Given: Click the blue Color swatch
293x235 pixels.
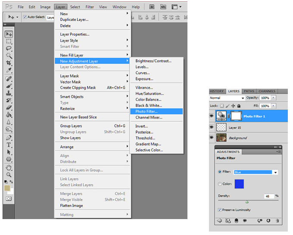Looking at the screenshot, I should coord(239,184).
